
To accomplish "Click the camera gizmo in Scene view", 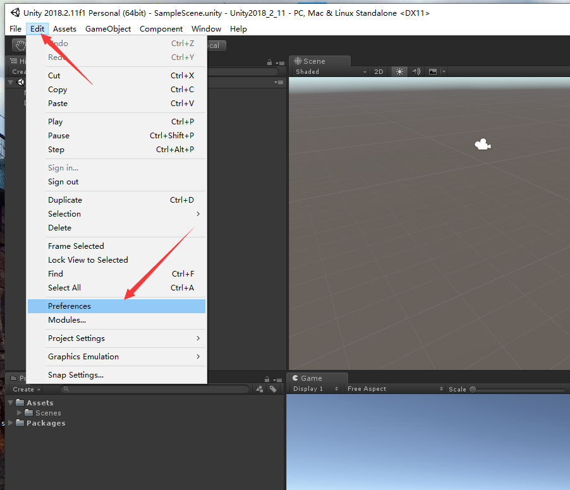I will (483, 145).
